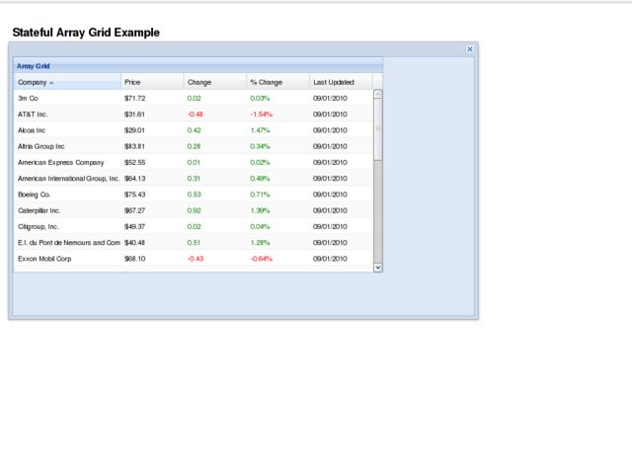Select E.I. du Pont de Nemours row
The image size is (632, 474).
point(194,243)
